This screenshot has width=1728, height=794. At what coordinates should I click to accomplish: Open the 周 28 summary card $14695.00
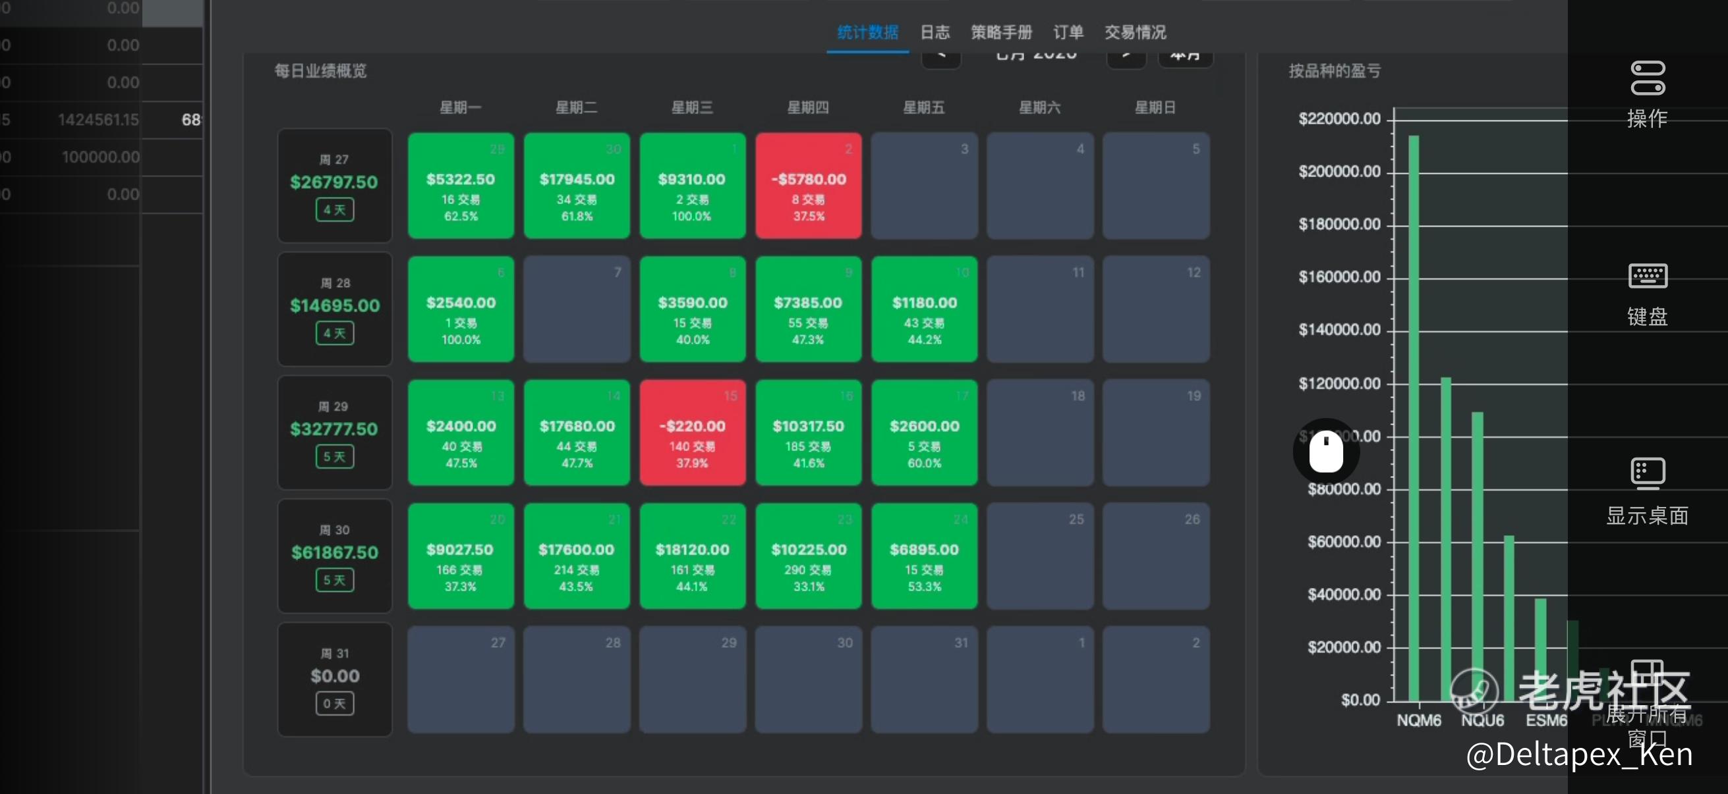[335, 309]
